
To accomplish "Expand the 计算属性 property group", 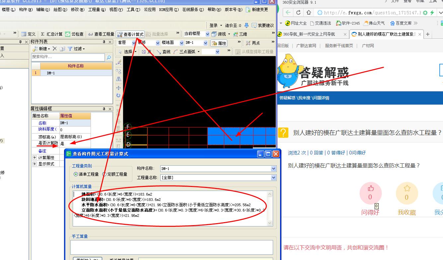I will [x=35, y=158].
